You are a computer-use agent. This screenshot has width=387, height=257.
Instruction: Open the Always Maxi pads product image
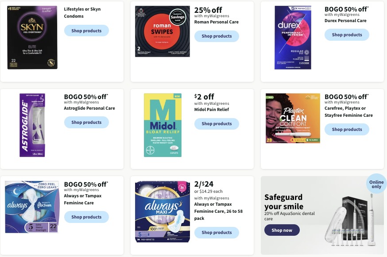(x=162, y=211)
